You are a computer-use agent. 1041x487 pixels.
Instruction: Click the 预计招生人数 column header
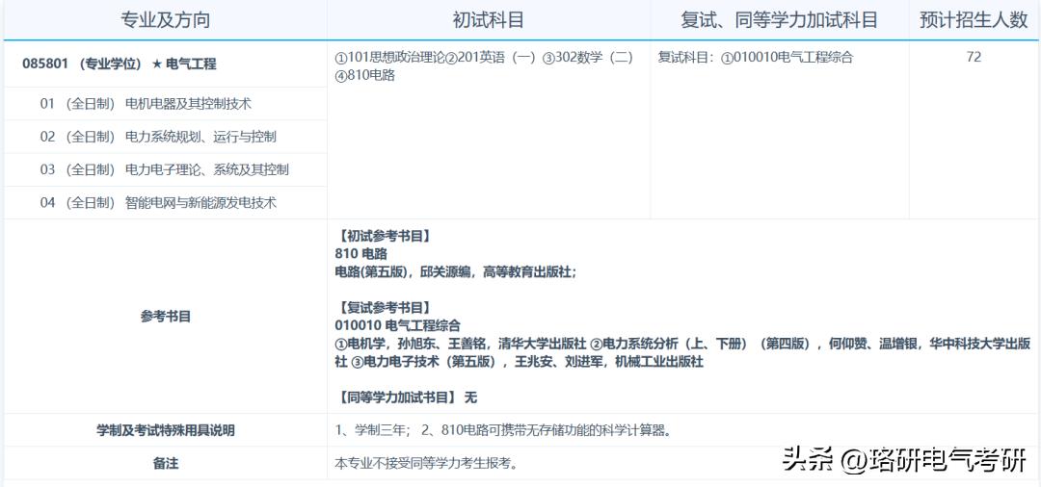pyautogui.click(x=974, y=20)
